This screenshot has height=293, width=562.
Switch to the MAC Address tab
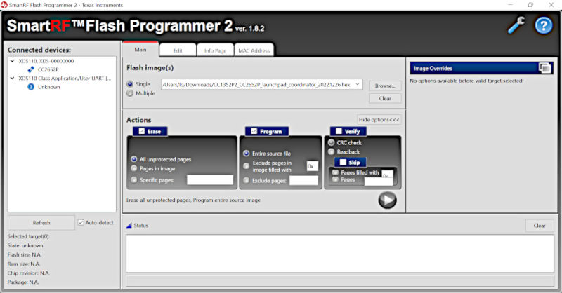click(x=254, y=50)
